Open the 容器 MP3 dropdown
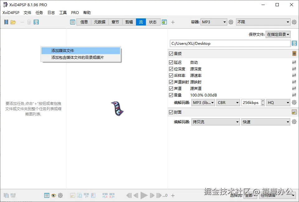The height and width of the screenshot is (202, 299). [214, 22]
